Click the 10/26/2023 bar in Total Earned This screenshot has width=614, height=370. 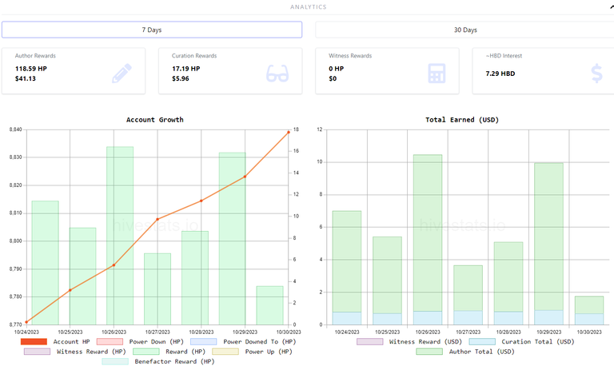[428, 240]
